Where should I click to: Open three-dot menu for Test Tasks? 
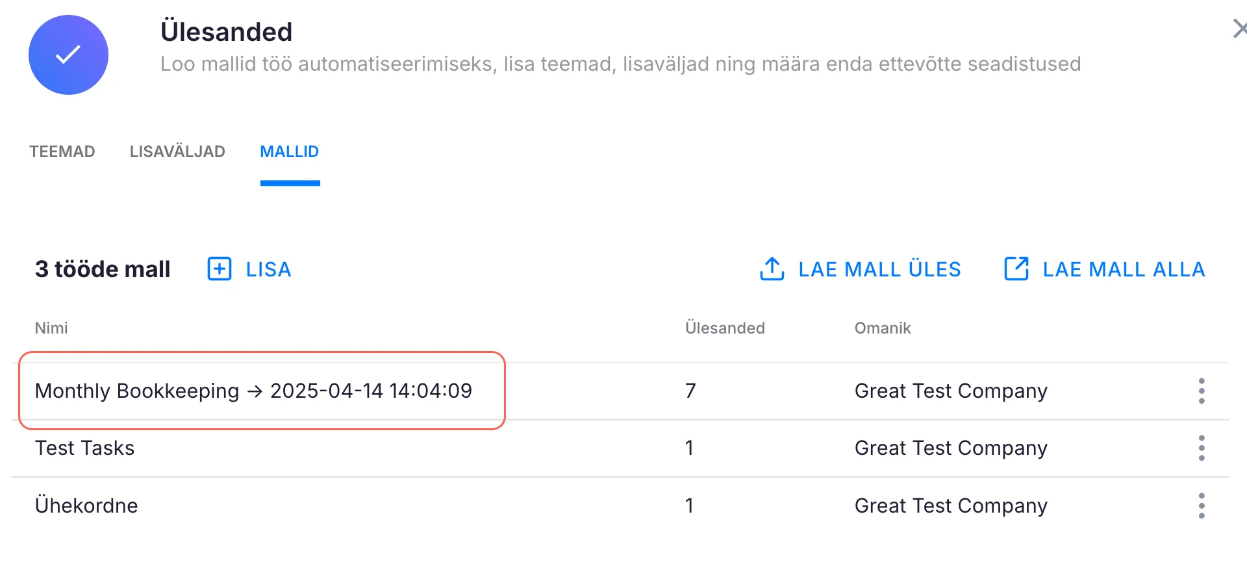[x=1202, y=448]
